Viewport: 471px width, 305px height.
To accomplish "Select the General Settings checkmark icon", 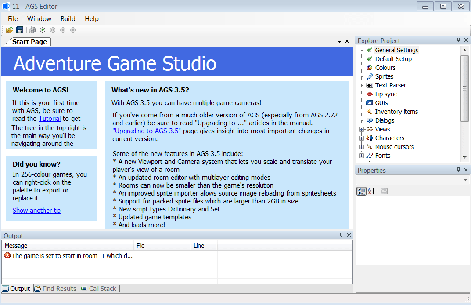I will pos(370,50).
